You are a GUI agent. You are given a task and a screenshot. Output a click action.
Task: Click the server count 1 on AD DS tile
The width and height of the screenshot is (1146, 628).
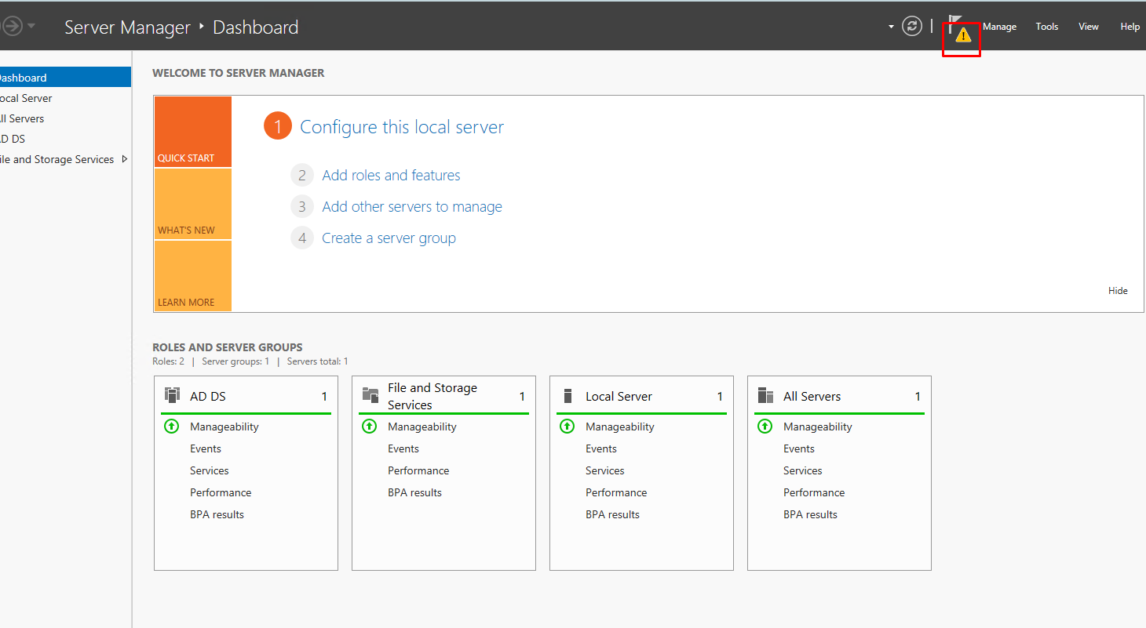tap(324, 397)
